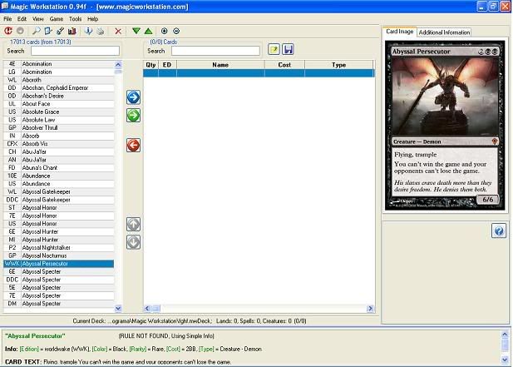Select WWK Abyssal Persecutor highlighted row
513x367 pixels.
[x=59, y=264]
